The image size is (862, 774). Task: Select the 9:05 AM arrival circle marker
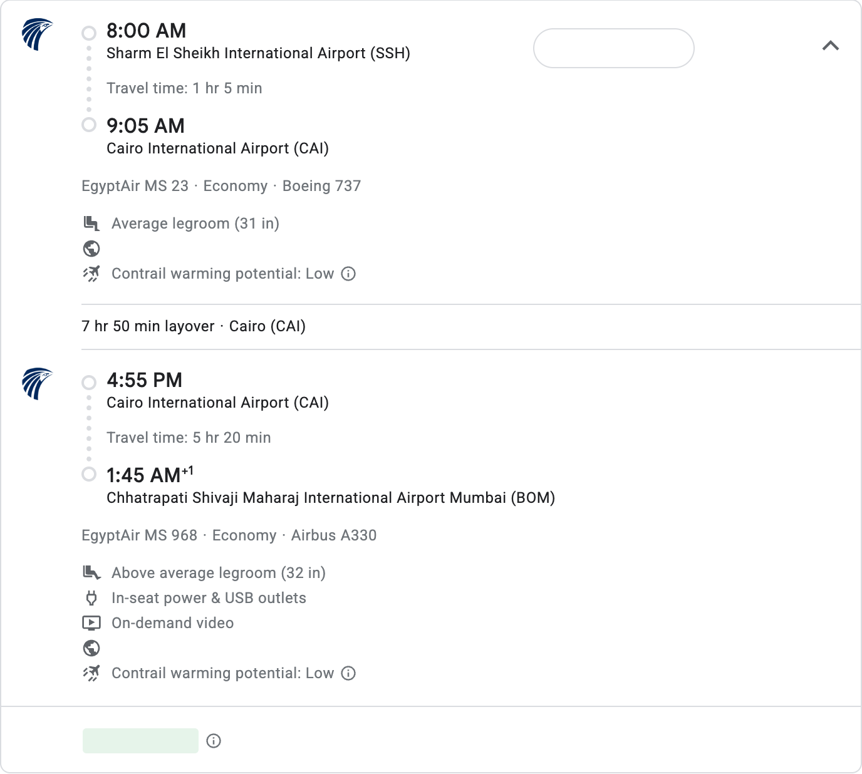click(x=89, y=125)
